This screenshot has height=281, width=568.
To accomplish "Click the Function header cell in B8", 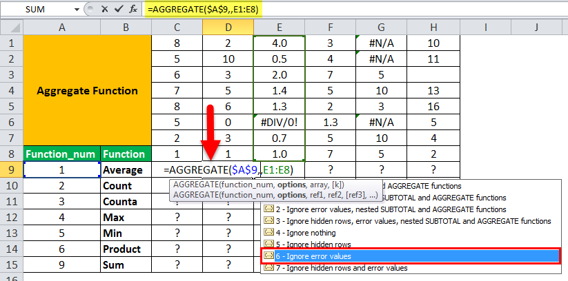I will (126, 154).
